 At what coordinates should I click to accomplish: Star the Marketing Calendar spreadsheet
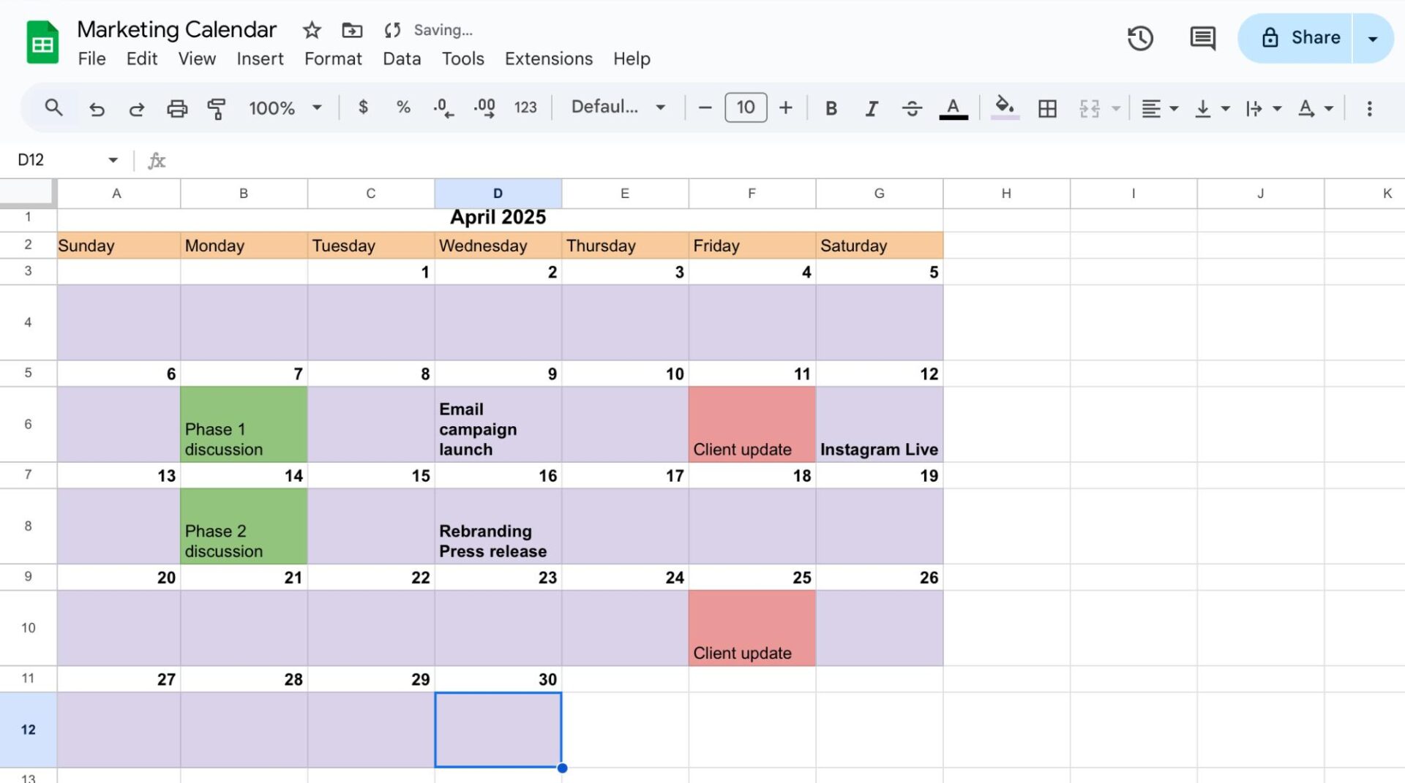311,30
